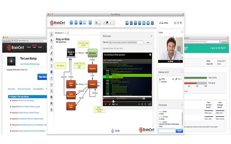This screenshot has height=144, width=231.
Task: Open Lecture 2: Minimum Viable Product guide
Action: click(26, 107)
